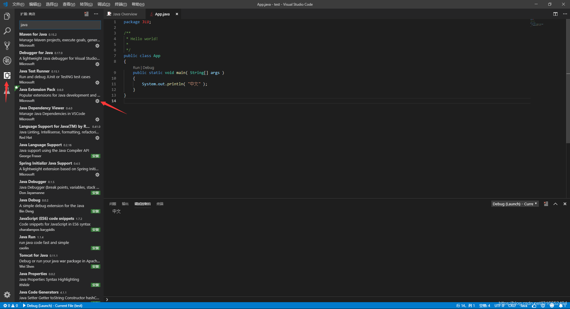
Task: Open the Manage gear at activity bar bottom
Action: [x=7, y=295]
